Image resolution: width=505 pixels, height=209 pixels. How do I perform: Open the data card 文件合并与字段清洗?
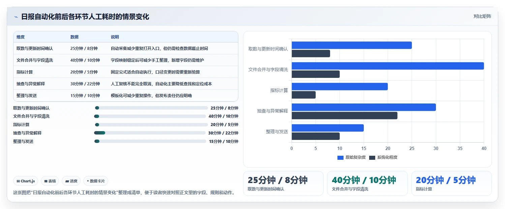(x=367, y=183)
